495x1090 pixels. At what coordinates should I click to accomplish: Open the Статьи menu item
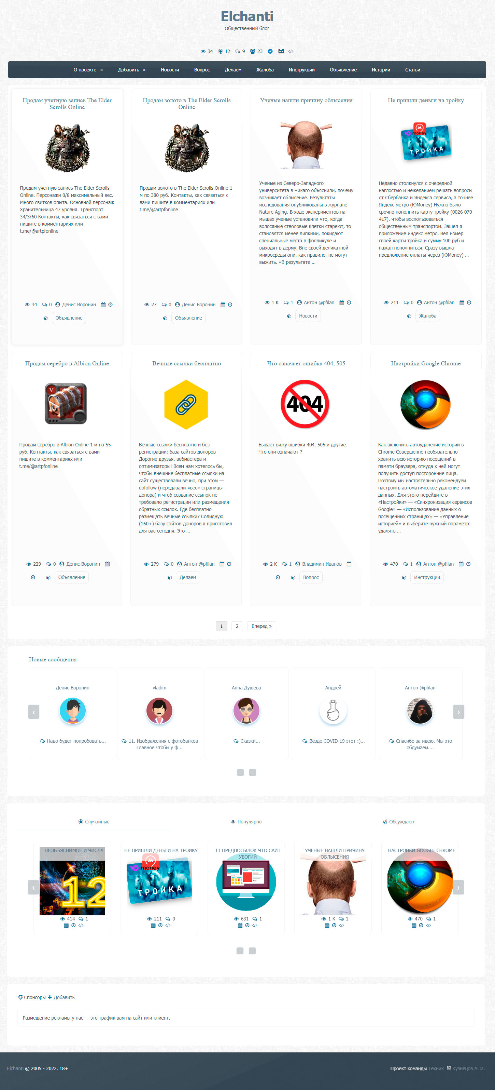point(413,70)
